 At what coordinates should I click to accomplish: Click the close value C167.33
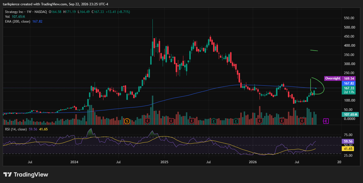98,12
